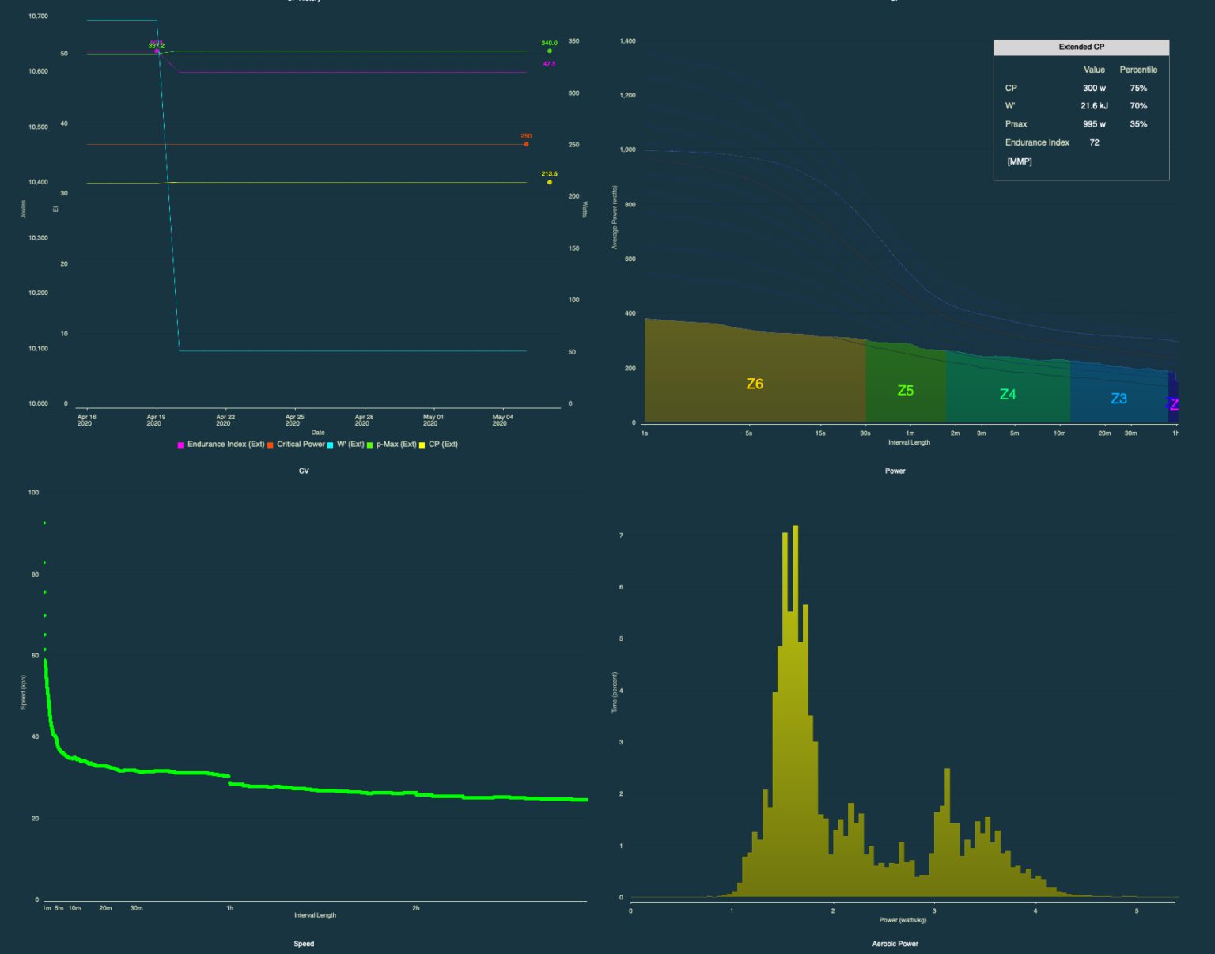Click the green 340.0 data point marker
This screenshot has width=1215, height=954.
click(x=550, y=51)
